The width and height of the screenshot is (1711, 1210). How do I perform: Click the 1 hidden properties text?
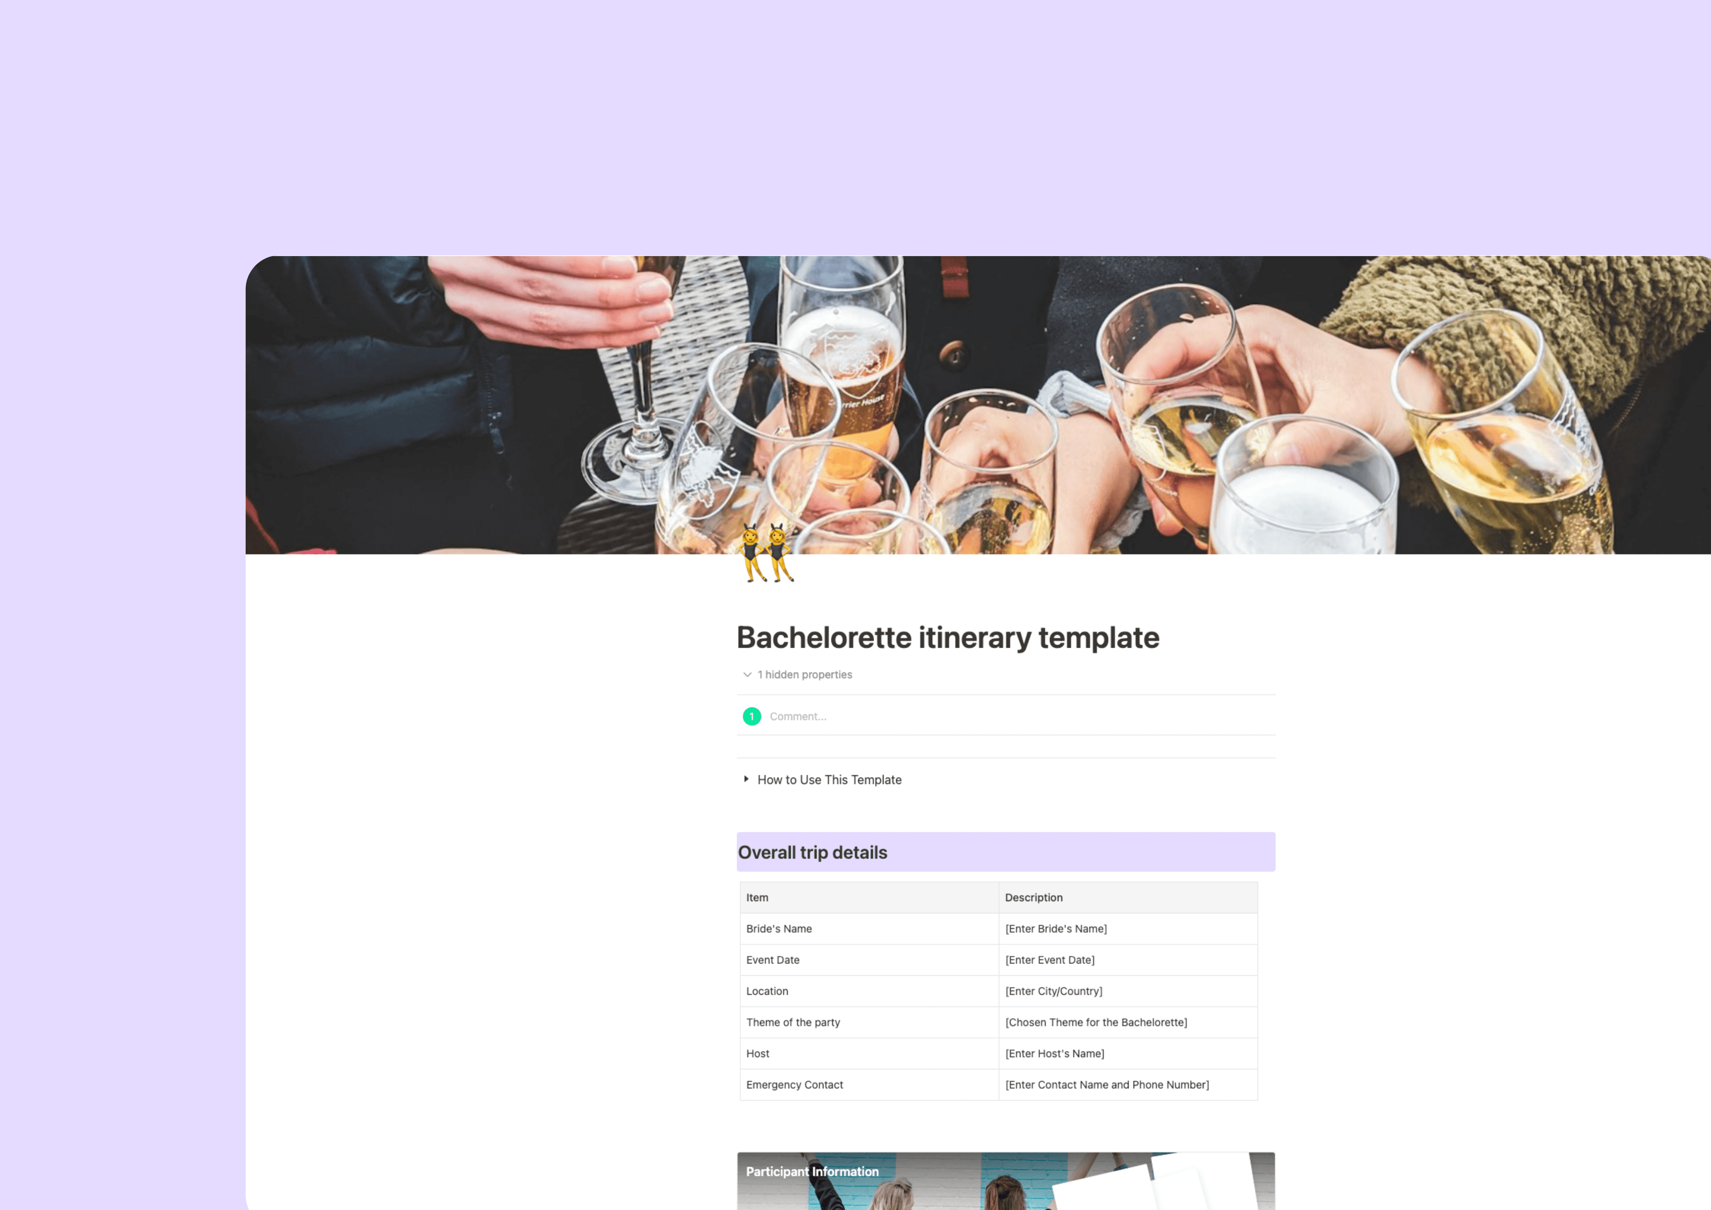coord(805,675)
